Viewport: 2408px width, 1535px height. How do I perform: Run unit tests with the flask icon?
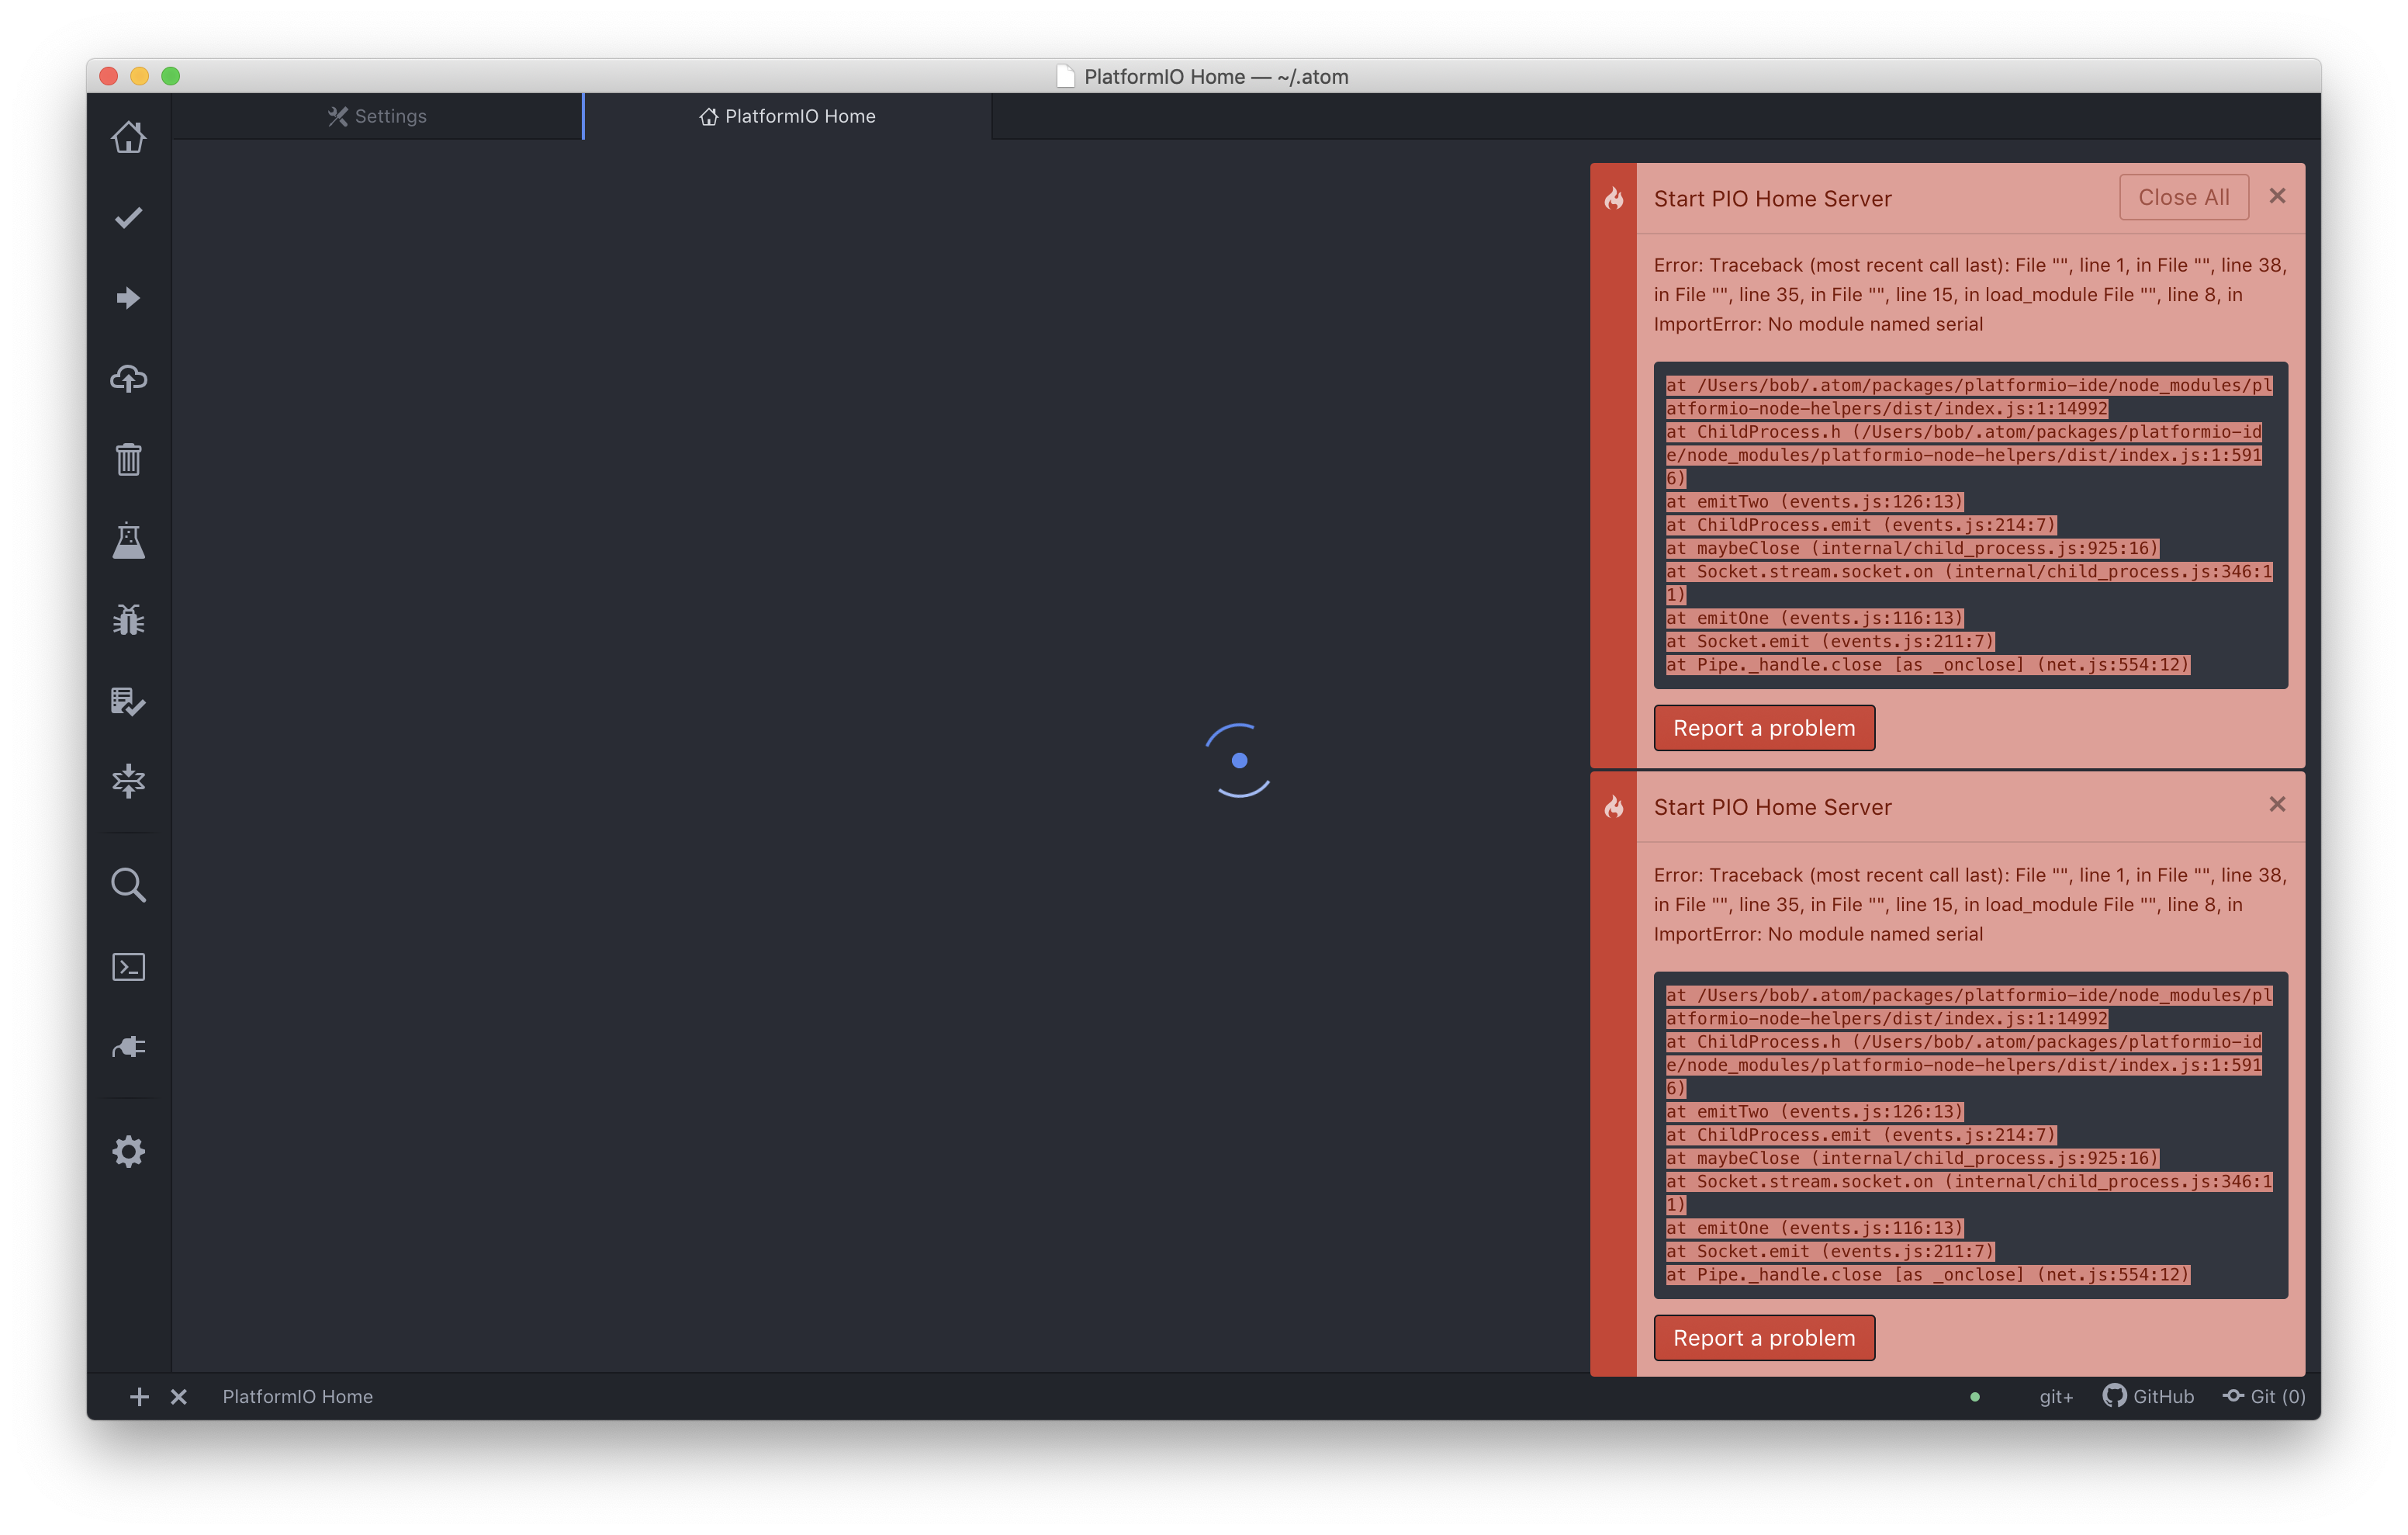click(x=128, y=540)
